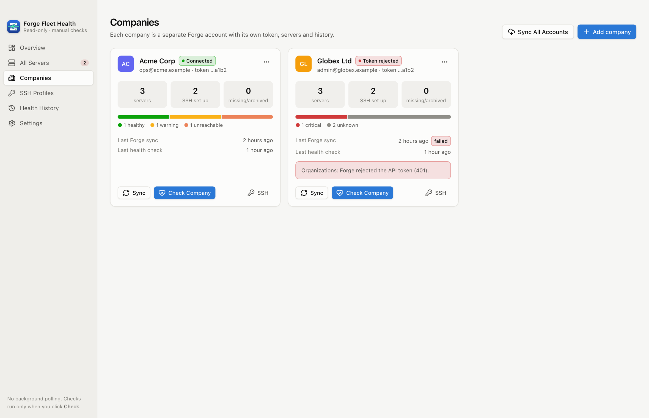Image resolution: width=649 pixels, height=418 pixels.
Task: Open Globex Ltd more options menu
Action: [x=444, y=62]
